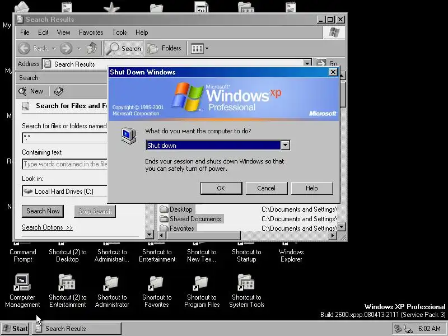Click results horizontal scrollbar right arrow
The image size is (448, 336).
332,236
